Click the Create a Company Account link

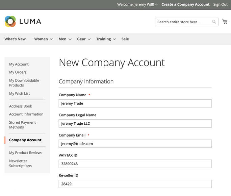185,4
